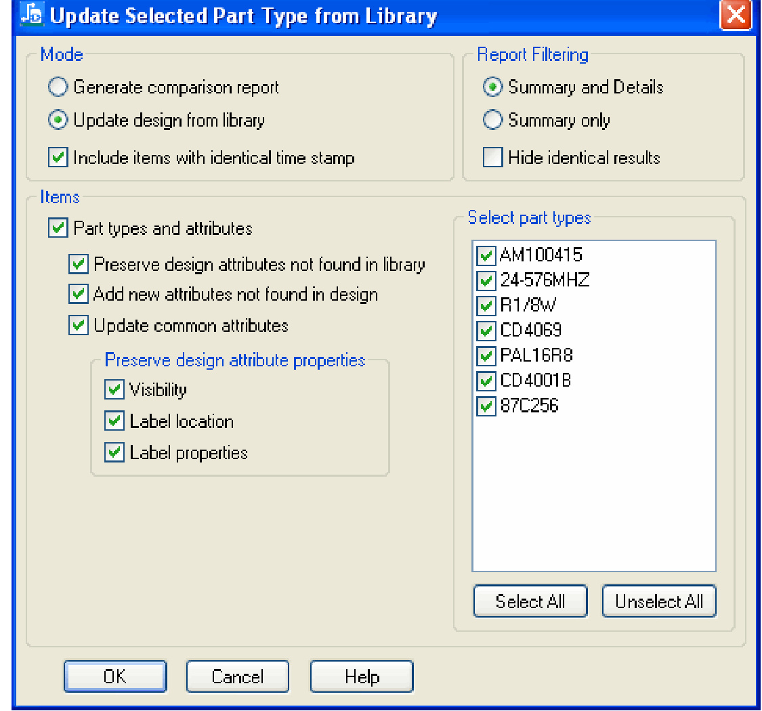Uncheck Part types and attributes
This screenshot has width=762, height=711.
[x=59, y=228]
